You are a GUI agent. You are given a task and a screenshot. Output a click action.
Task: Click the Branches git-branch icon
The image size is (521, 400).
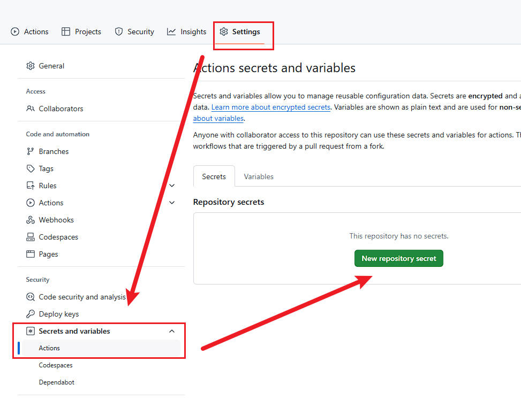[31, 151]
